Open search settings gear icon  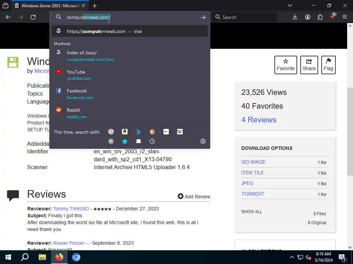203,141
